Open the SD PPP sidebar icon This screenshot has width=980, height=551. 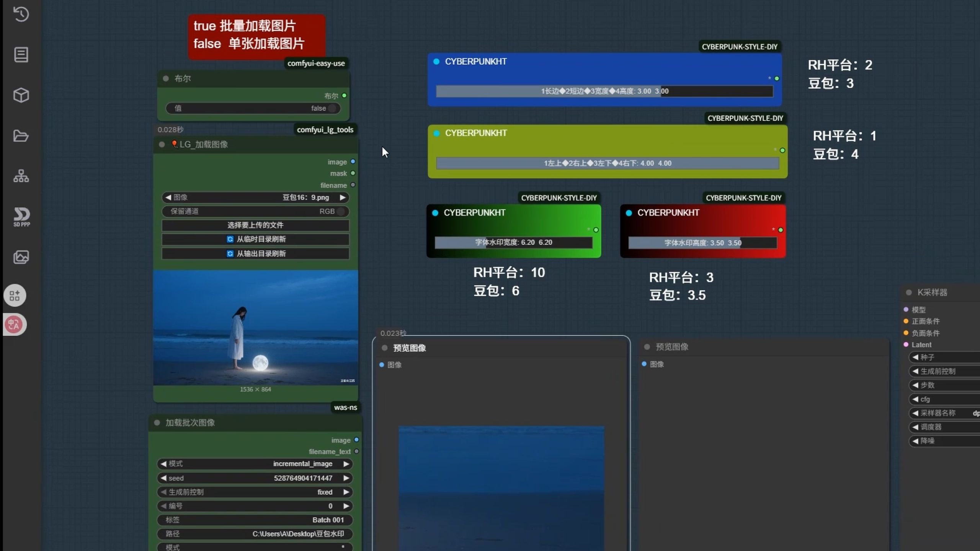click(x=22, y=217)
